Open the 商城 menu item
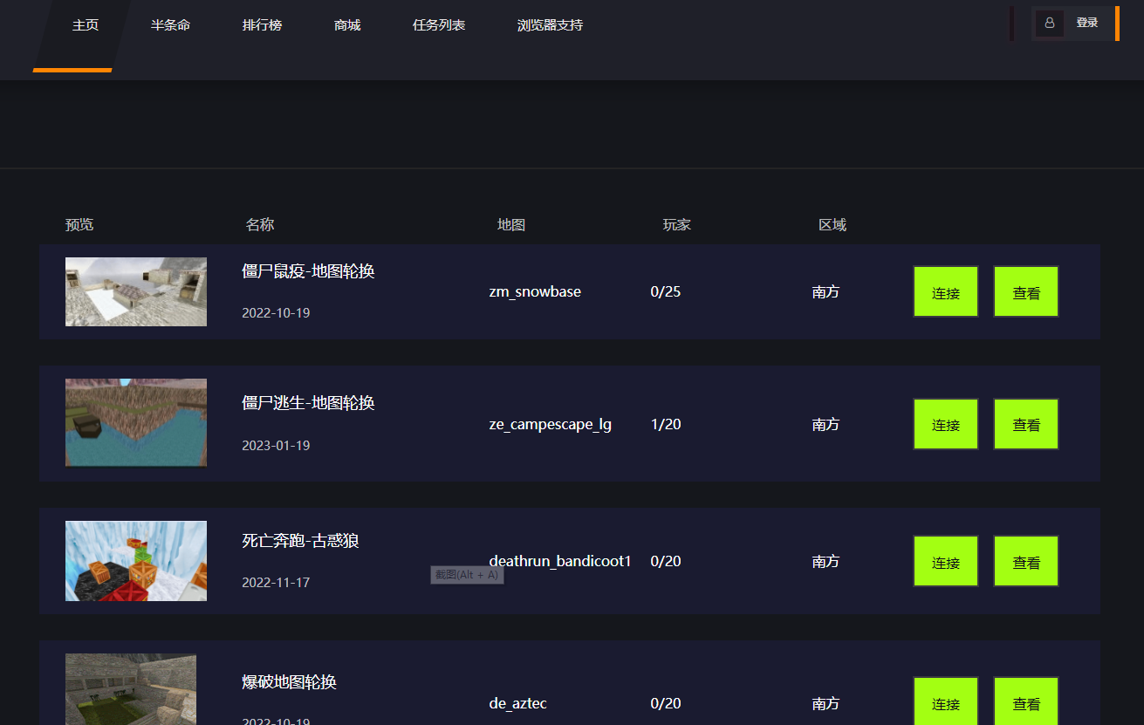Image resolution: width=1144 pixels, height=725 pixels. pos(347,25)
